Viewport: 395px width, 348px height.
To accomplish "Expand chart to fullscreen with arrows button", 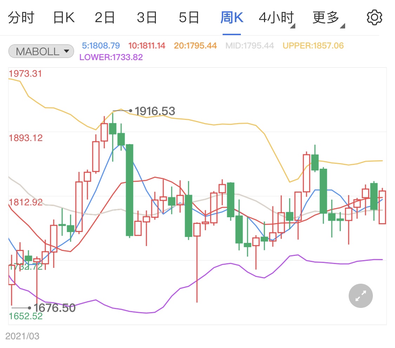I will pos(361,296).
